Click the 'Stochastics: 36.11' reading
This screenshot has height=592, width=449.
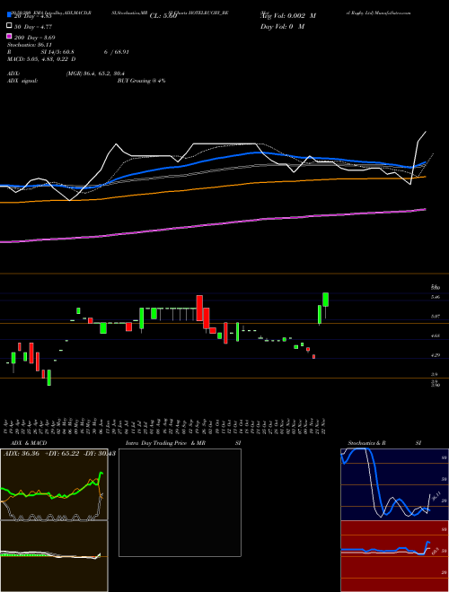(x=29, y=45)
